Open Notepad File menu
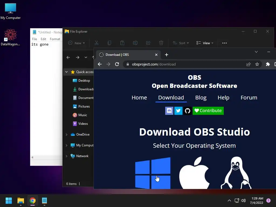 click(x=34, y=39)
